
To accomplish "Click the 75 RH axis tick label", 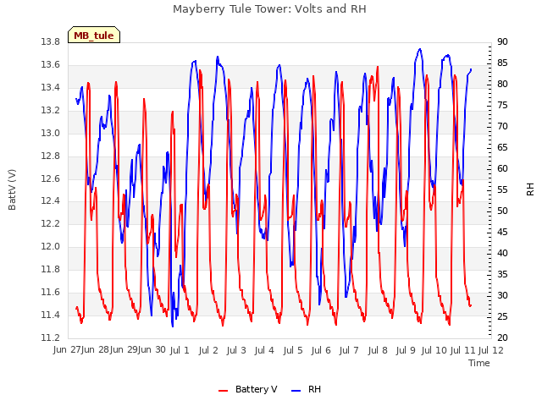I will tap(502, 105).
